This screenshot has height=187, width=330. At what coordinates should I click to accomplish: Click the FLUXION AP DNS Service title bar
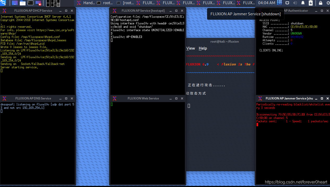[x=33, y=98]
